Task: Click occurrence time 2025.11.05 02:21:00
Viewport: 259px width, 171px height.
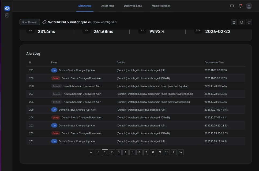Action: pos(216,70)
